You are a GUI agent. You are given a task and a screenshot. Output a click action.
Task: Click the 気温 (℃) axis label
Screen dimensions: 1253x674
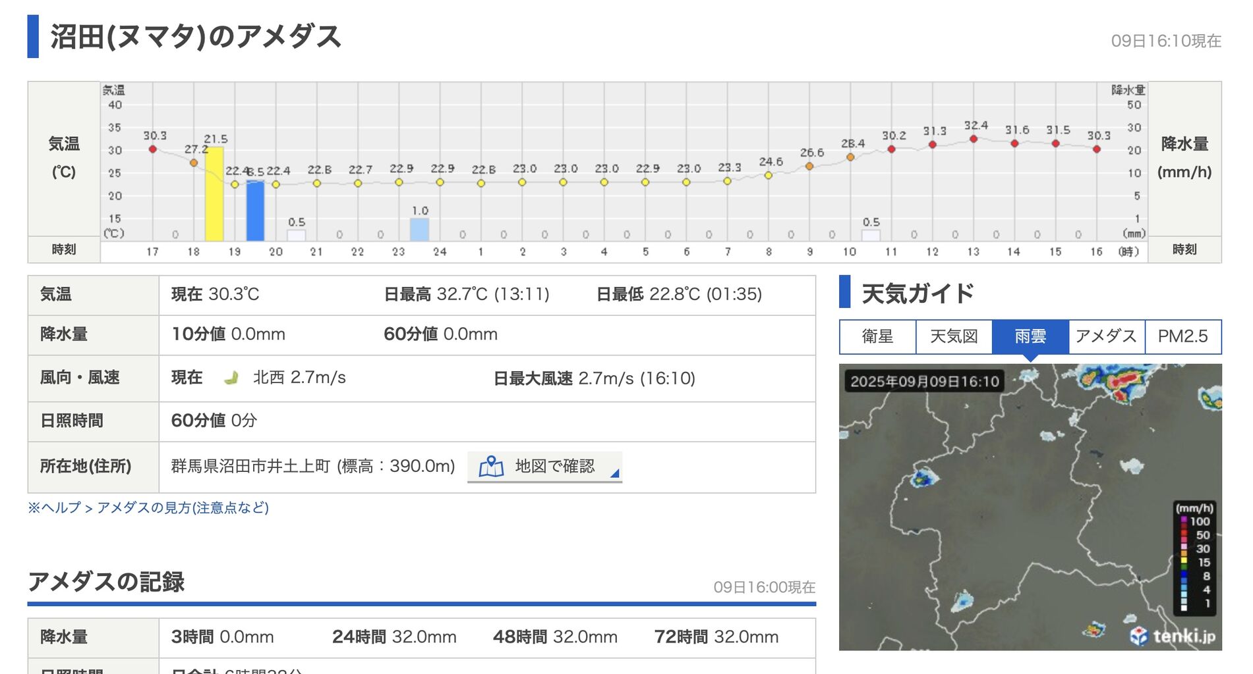tap(64, 158)
